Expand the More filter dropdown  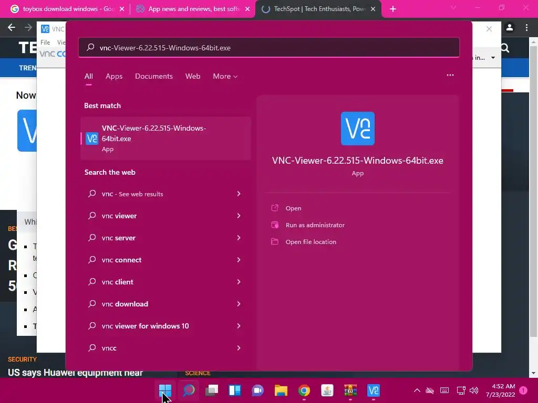pos(225,76)
